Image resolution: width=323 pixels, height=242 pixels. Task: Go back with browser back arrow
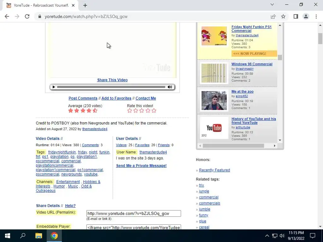pos(7,16)
